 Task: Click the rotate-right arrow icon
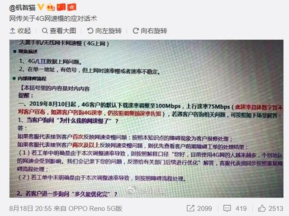(136, 31)
